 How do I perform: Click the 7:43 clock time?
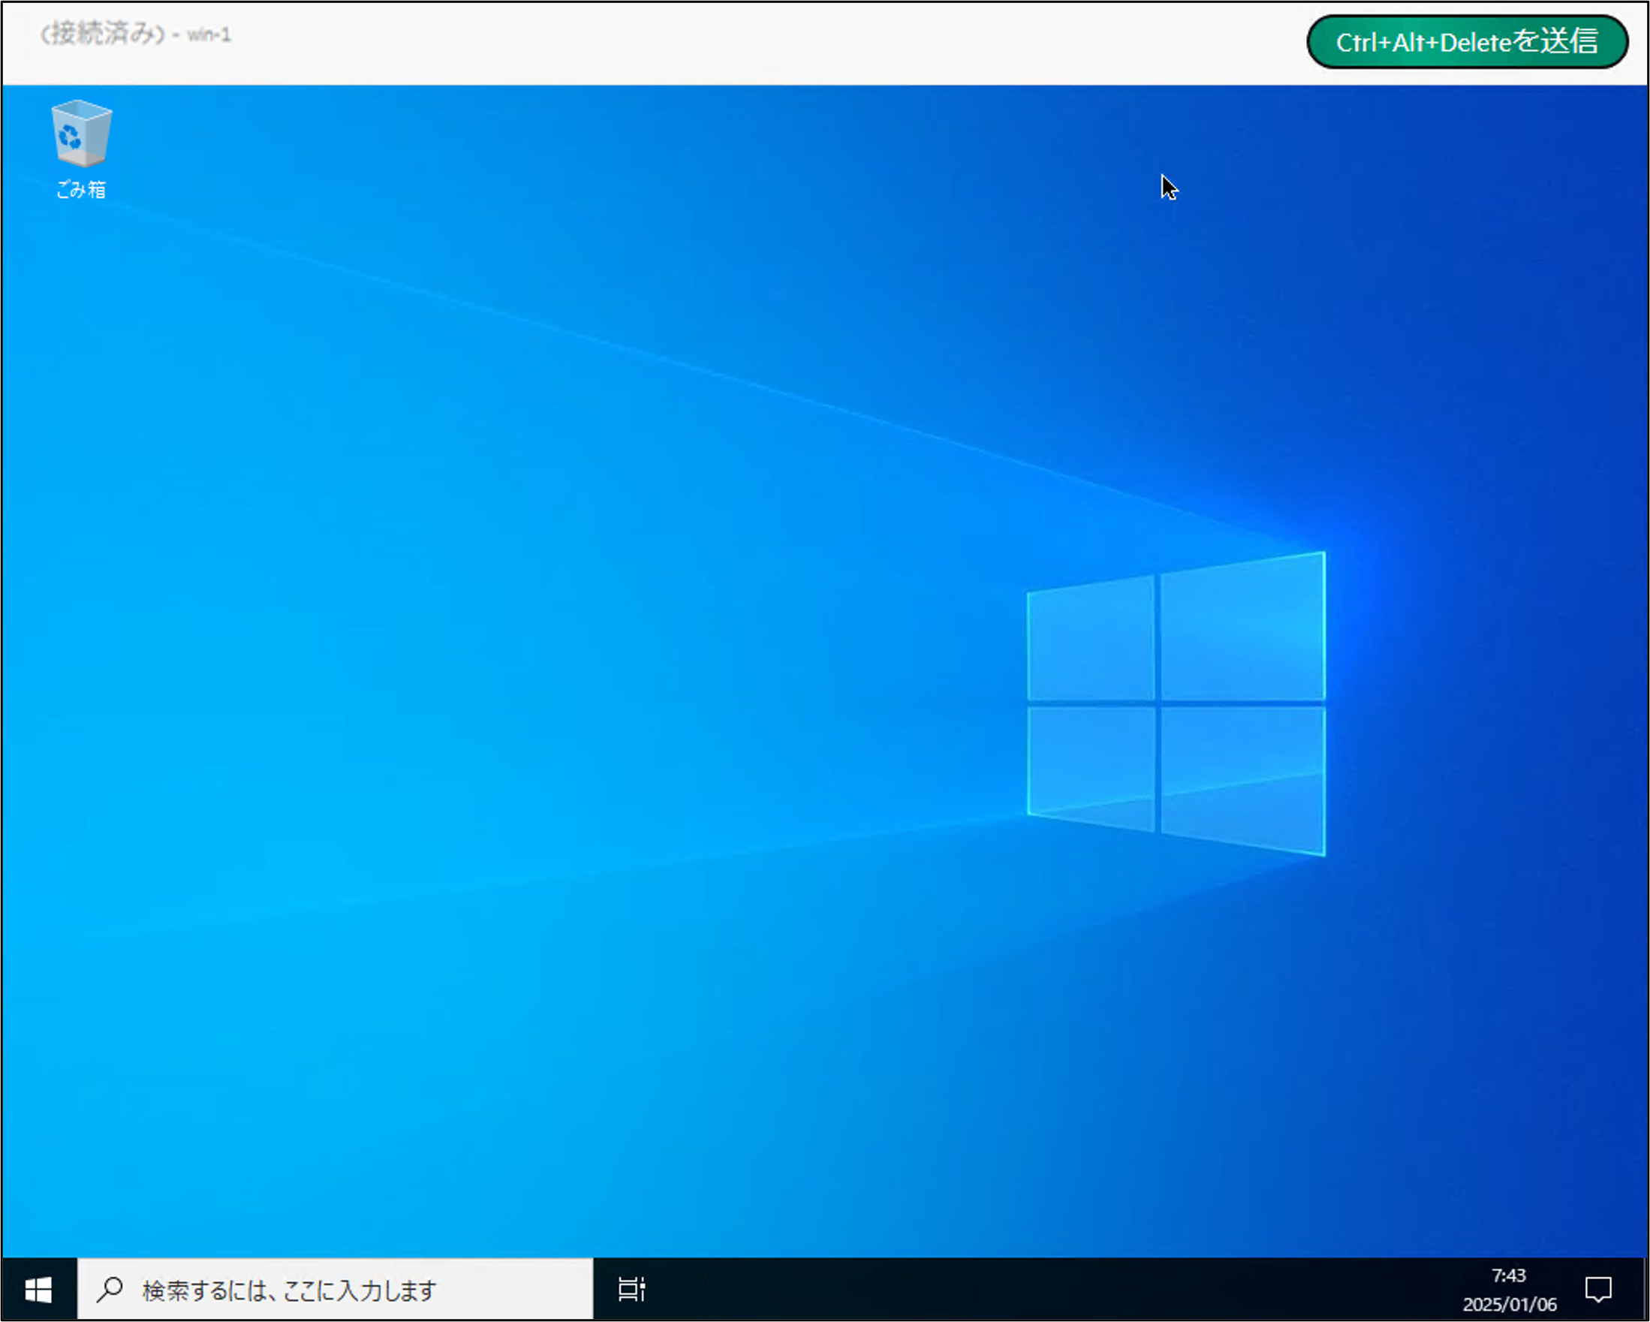coord(1508,1275)
